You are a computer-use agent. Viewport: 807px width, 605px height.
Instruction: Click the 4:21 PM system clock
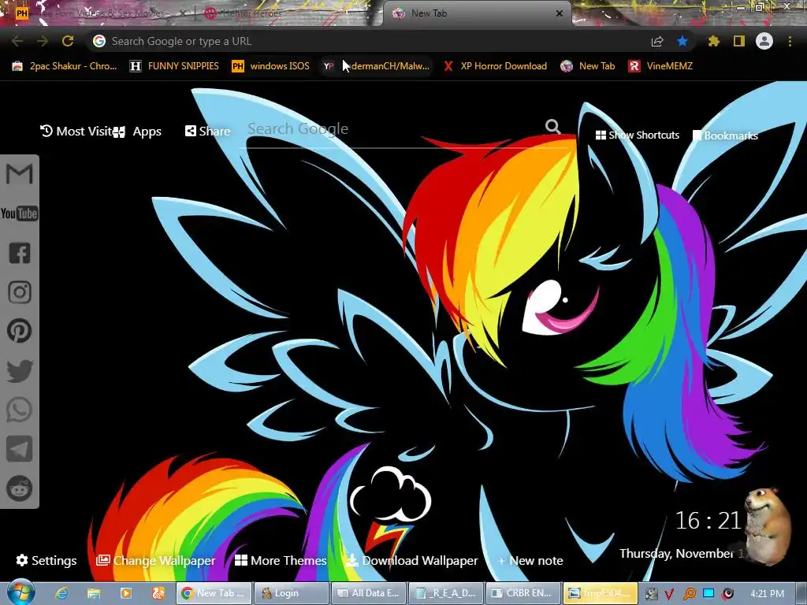[x=767, y=594]
